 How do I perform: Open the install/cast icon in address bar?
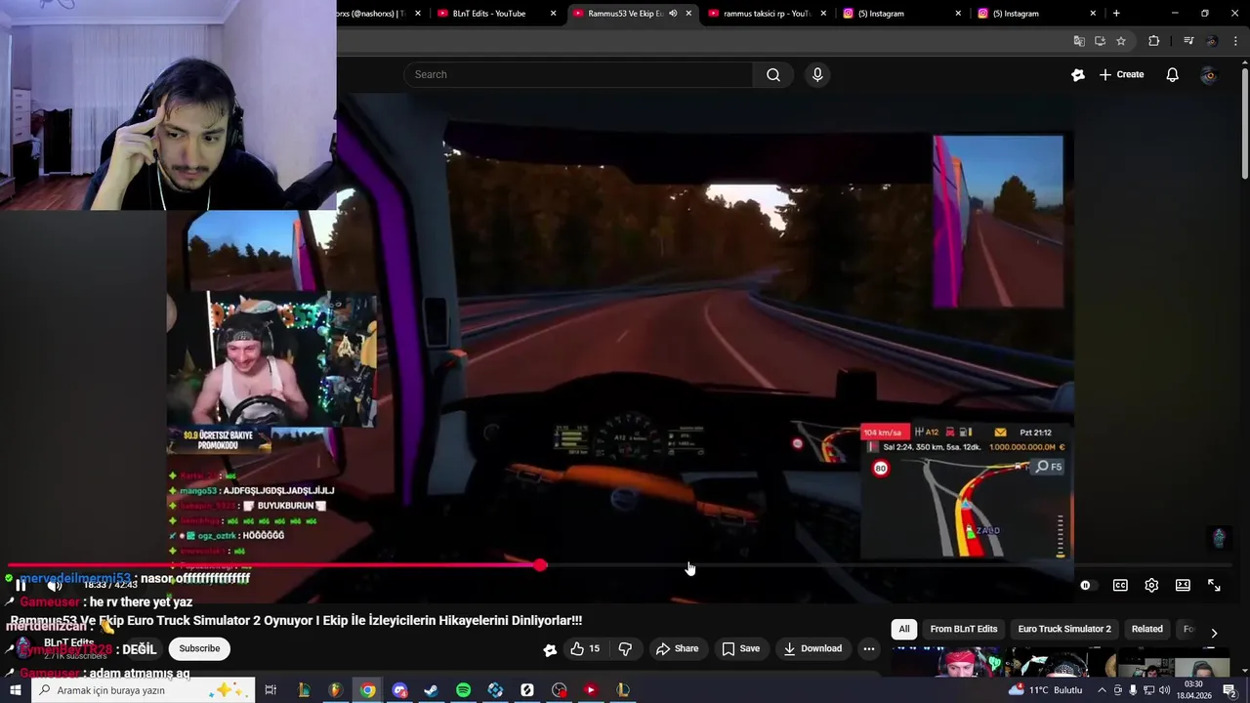tap(1100, 41)
